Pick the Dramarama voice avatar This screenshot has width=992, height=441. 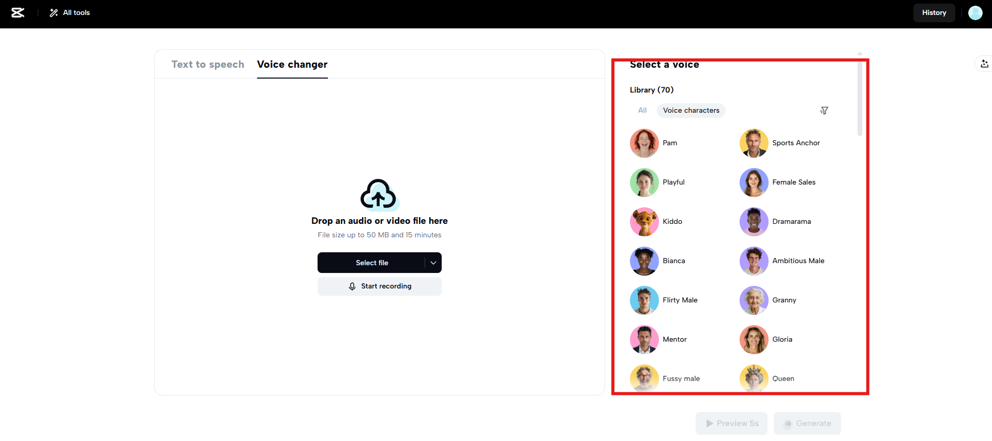point(754,222)
